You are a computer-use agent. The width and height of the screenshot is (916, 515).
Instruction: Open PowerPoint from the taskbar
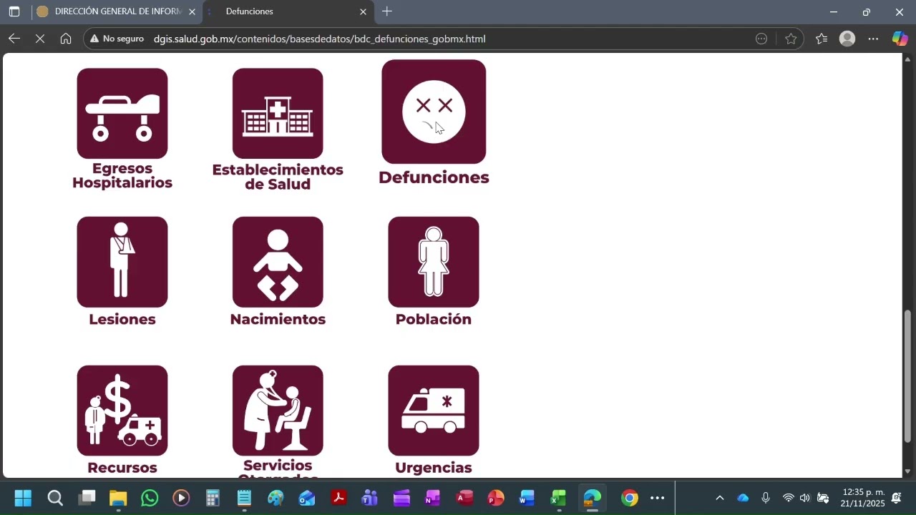tap(496, 498)
